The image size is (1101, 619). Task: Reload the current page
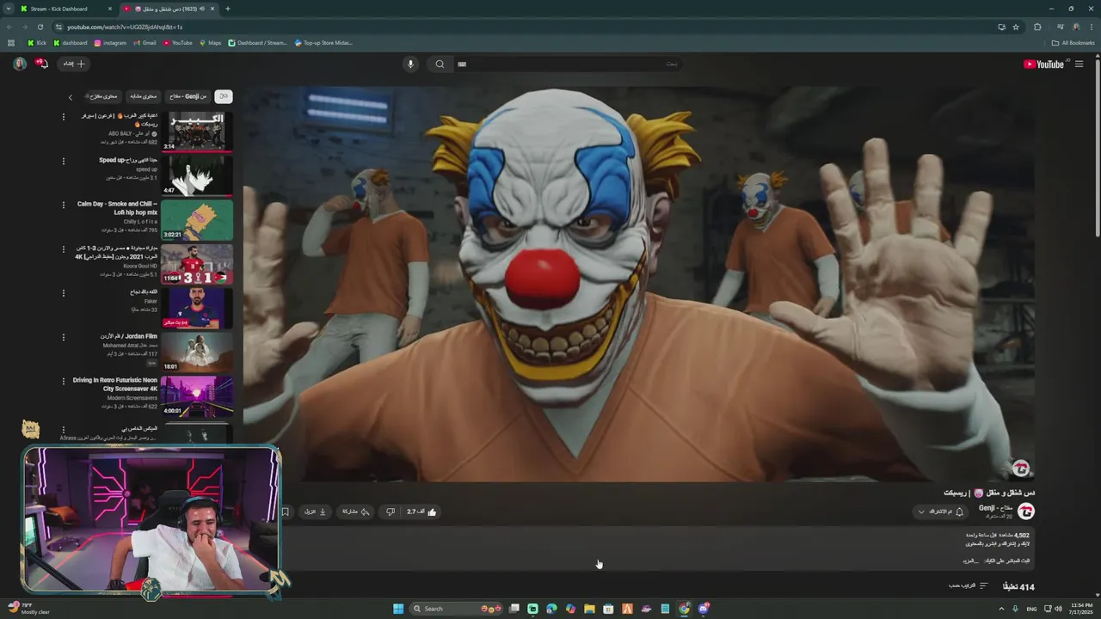[x=40, y=27]
